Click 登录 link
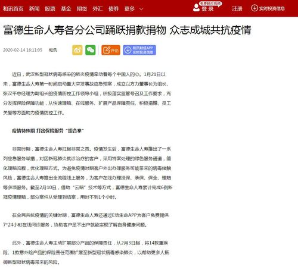 coord(208,9)
